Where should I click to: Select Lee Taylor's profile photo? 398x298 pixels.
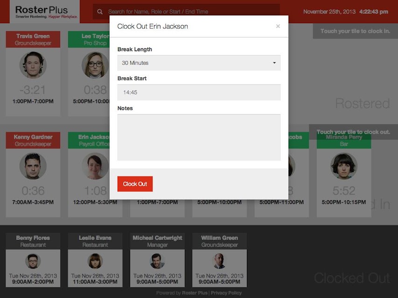(x=95, y=65)
